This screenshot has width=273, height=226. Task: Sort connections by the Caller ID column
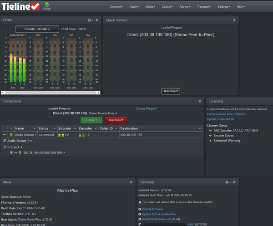(108, 128)
